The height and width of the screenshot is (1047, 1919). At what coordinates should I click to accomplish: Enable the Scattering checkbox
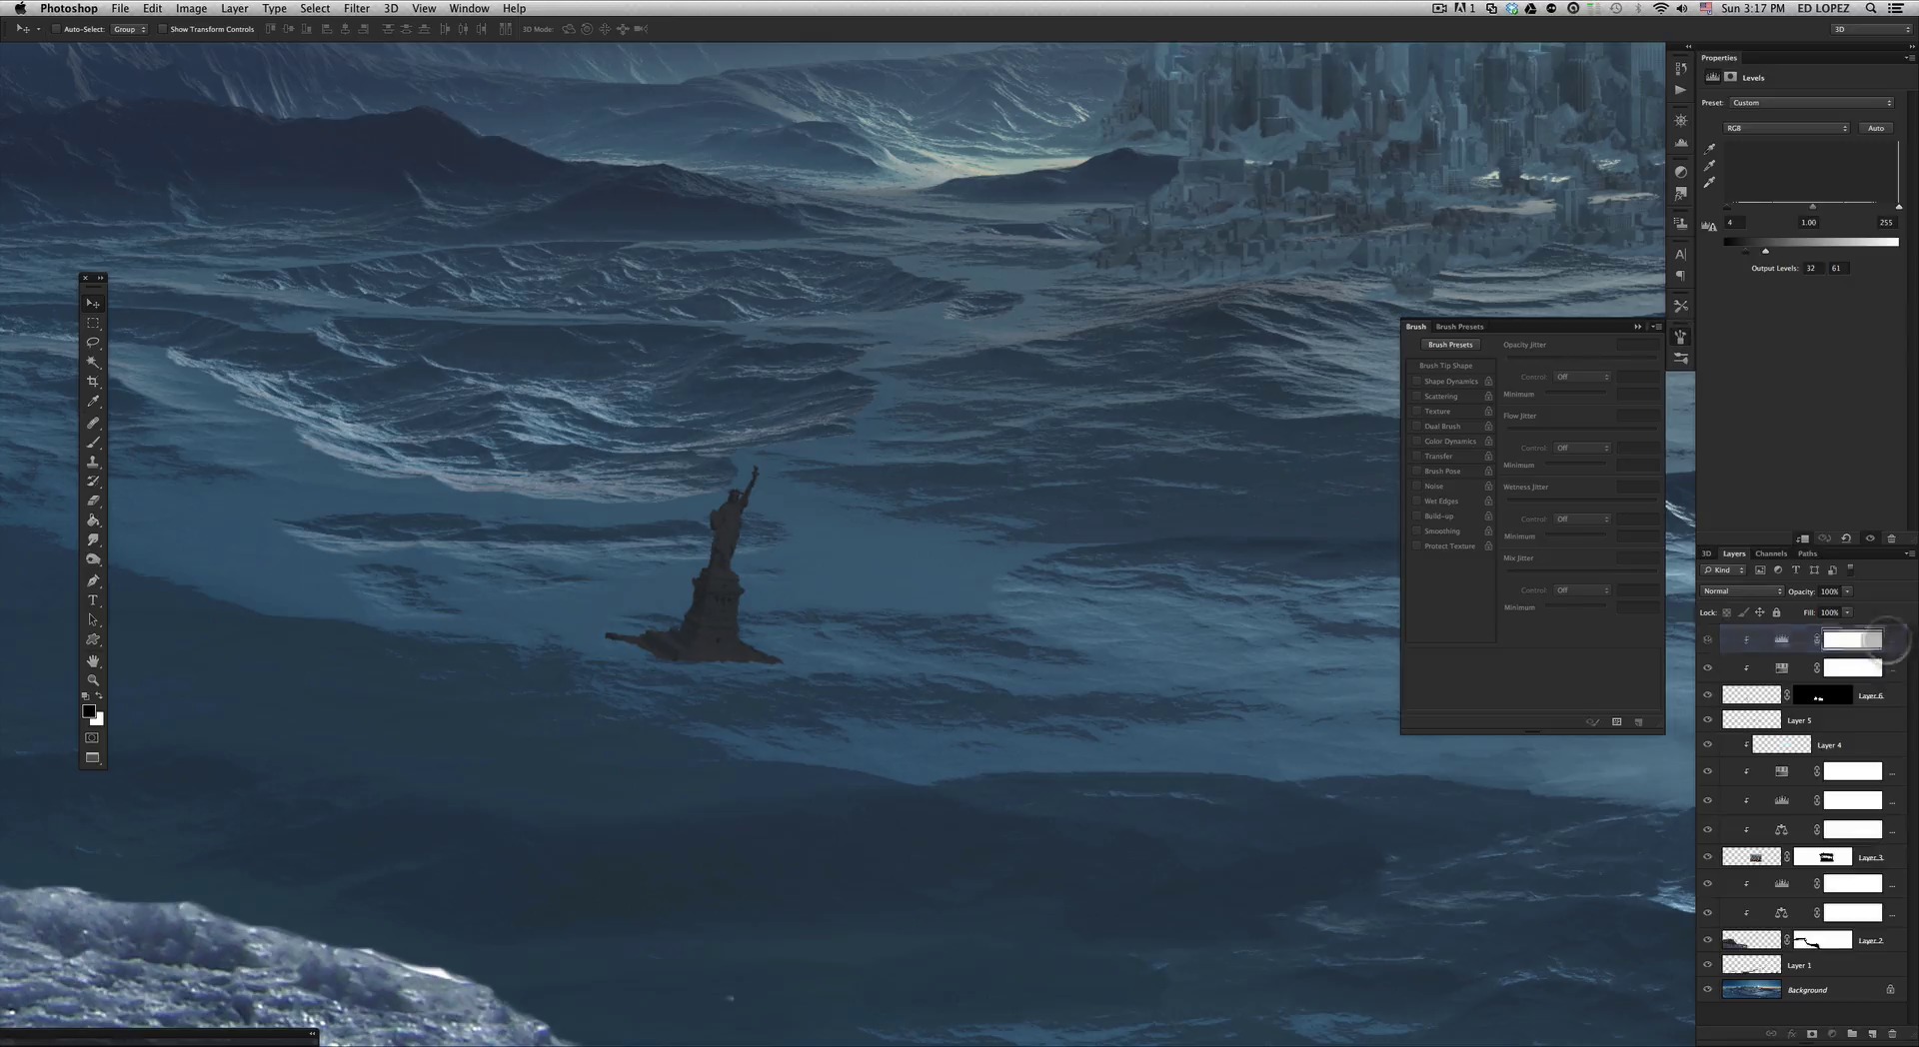pyautogui.click(x=1416, y=396)
